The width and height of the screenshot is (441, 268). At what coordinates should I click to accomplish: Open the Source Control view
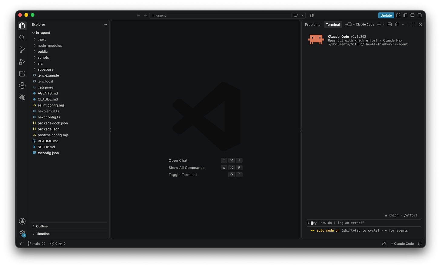[22, 50]
